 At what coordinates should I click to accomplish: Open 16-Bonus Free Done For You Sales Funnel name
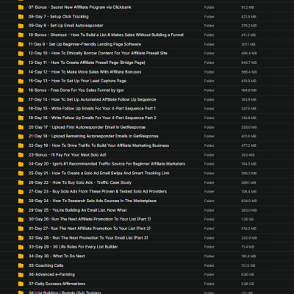76,90
